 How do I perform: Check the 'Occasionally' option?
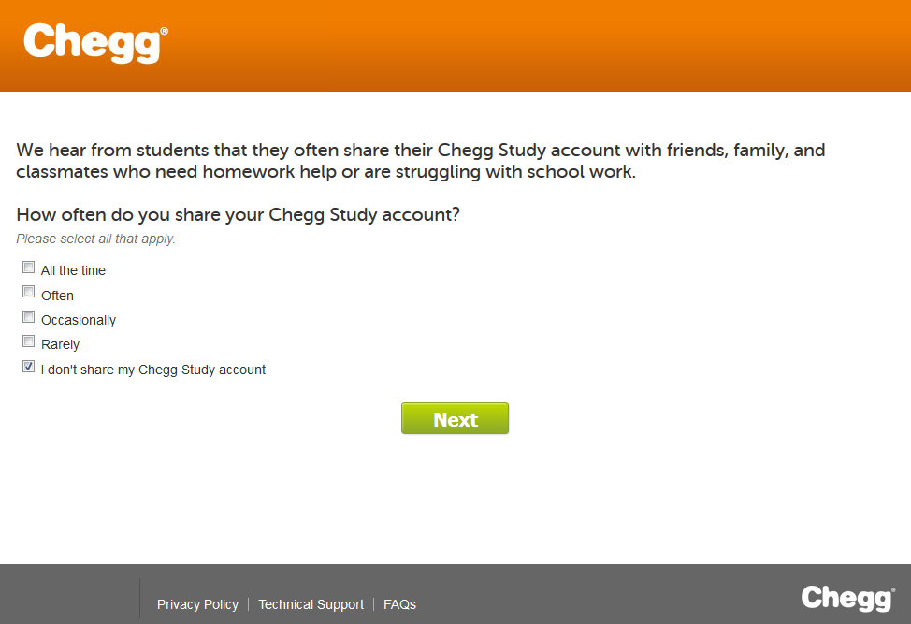click(x=28, y=316)
